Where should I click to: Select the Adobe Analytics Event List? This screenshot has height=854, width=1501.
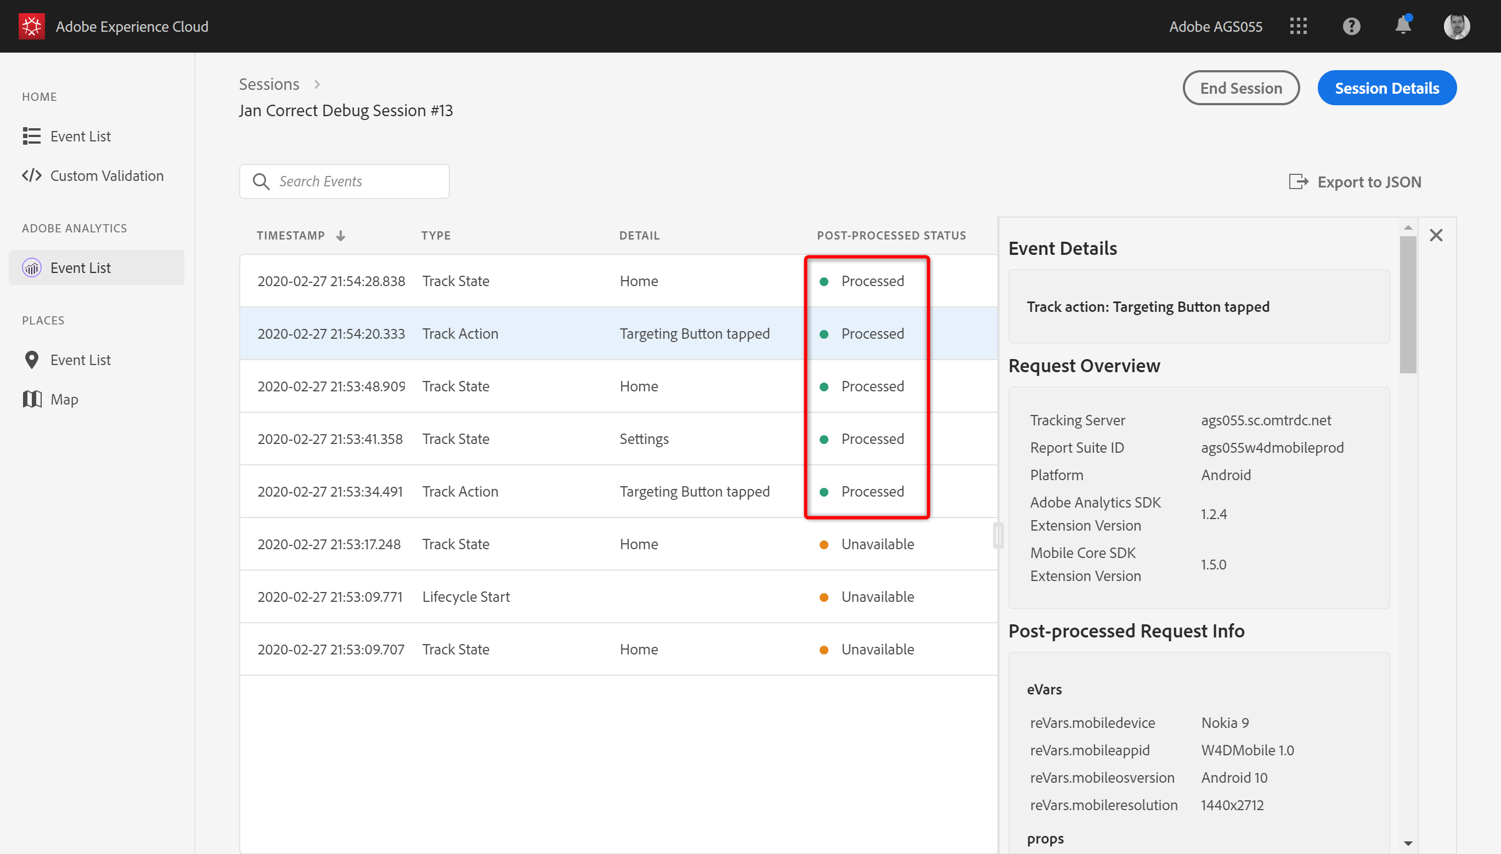pyautogui.click(x=81, y=268)
